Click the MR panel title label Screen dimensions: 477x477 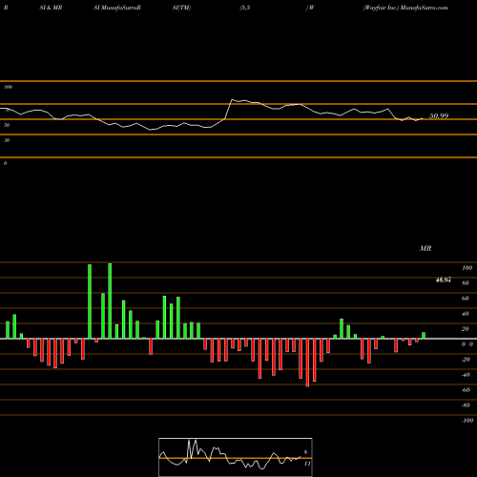click(425, 248)
